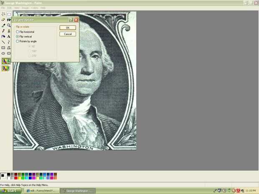Screen dimensions: 259x194
Task: Open the Colors menu
Action: [x=35, y=8]
